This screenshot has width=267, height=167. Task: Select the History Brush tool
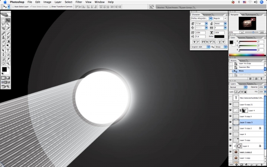(8, 37)
